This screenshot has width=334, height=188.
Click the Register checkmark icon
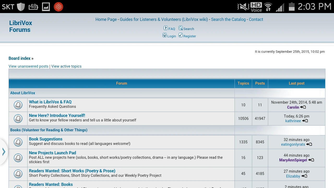pyautogui.click(x=181, y=35)
